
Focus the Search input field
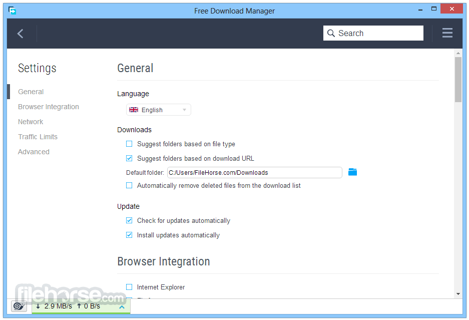click(373, 33)
